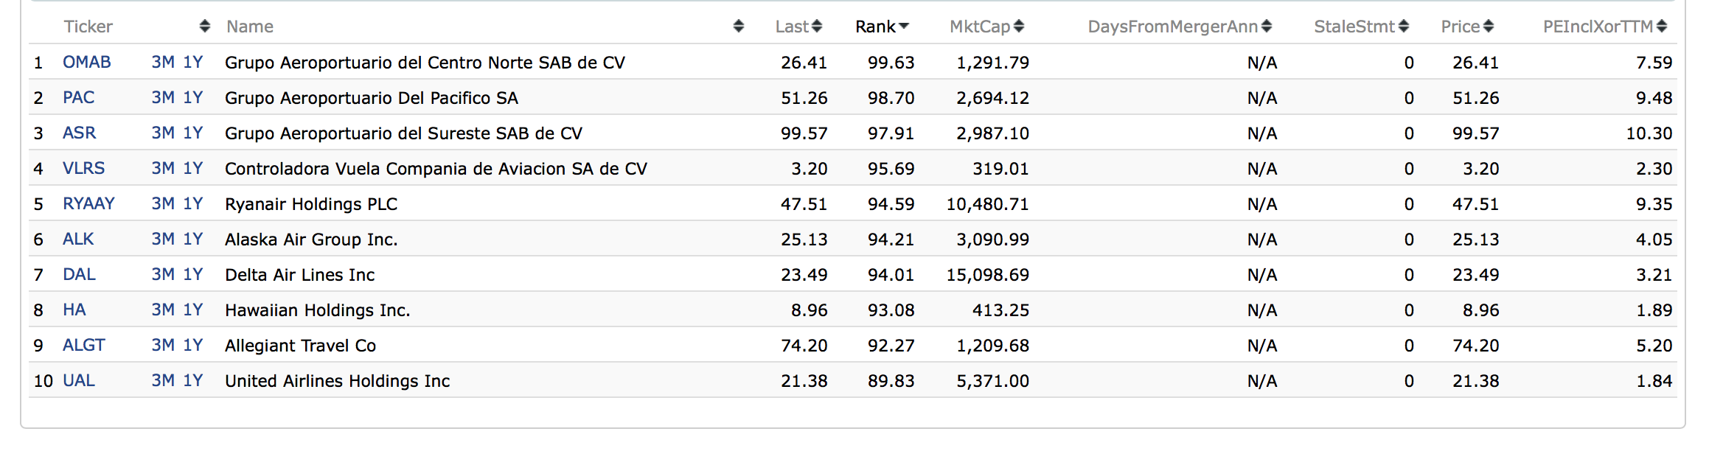View 3M chart for PAC
Viewport: 1709px width, 451px height.
coord(163,97)
